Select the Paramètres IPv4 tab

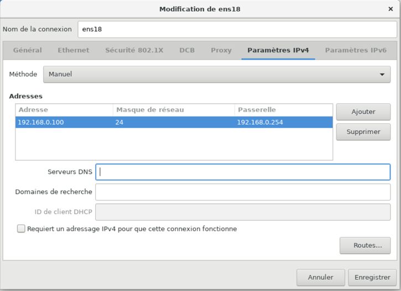[x=278, y=50]
